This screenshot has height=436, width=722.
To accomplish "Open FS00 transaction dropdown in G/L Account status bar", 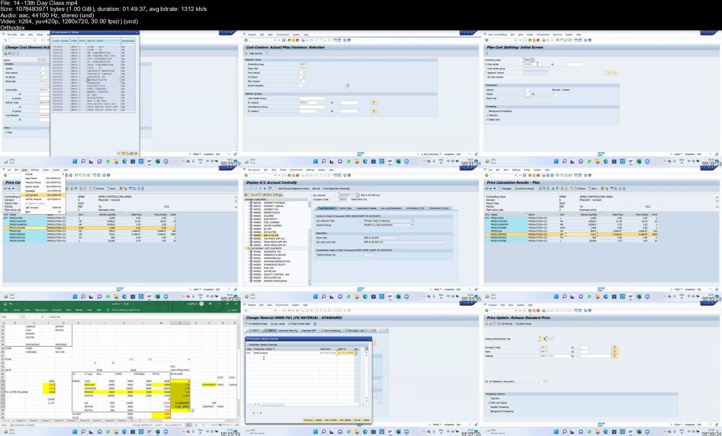I will tap(441, 289).
